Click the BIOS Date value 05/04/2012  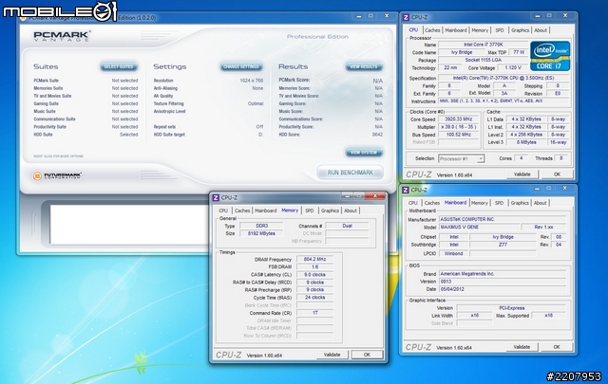pos(503,289)
